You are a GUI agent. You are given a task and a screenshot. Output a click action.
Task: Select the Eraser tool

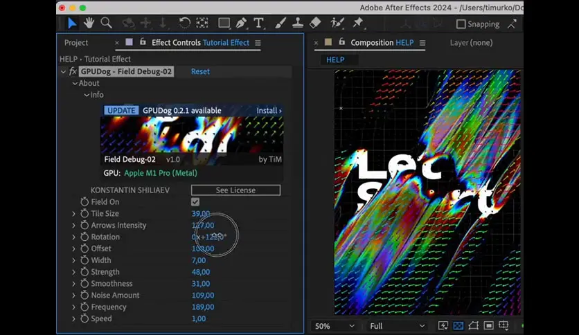pos(315,24)
